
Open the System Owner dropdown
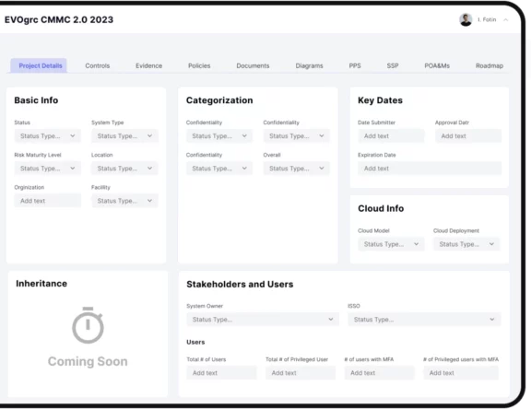pos(263,320)
